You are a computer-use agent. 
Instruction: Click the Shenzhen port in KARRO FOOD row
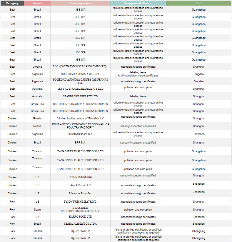pos(198,217)
